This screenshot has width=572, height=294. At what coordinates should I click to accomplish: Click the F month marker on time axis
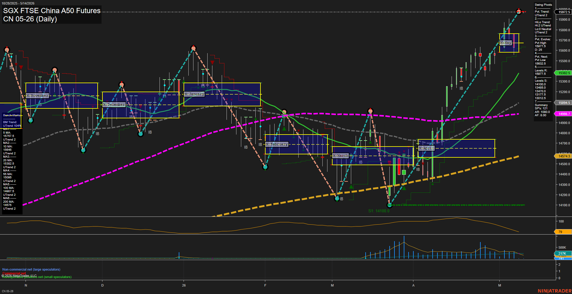tap(265, 285)
